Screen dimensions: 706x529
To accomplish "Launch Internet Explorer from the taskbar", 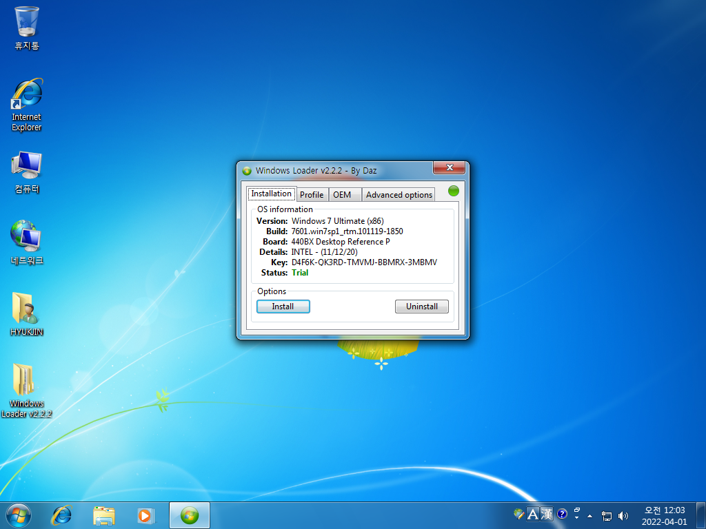I will (x=61, y=515).
